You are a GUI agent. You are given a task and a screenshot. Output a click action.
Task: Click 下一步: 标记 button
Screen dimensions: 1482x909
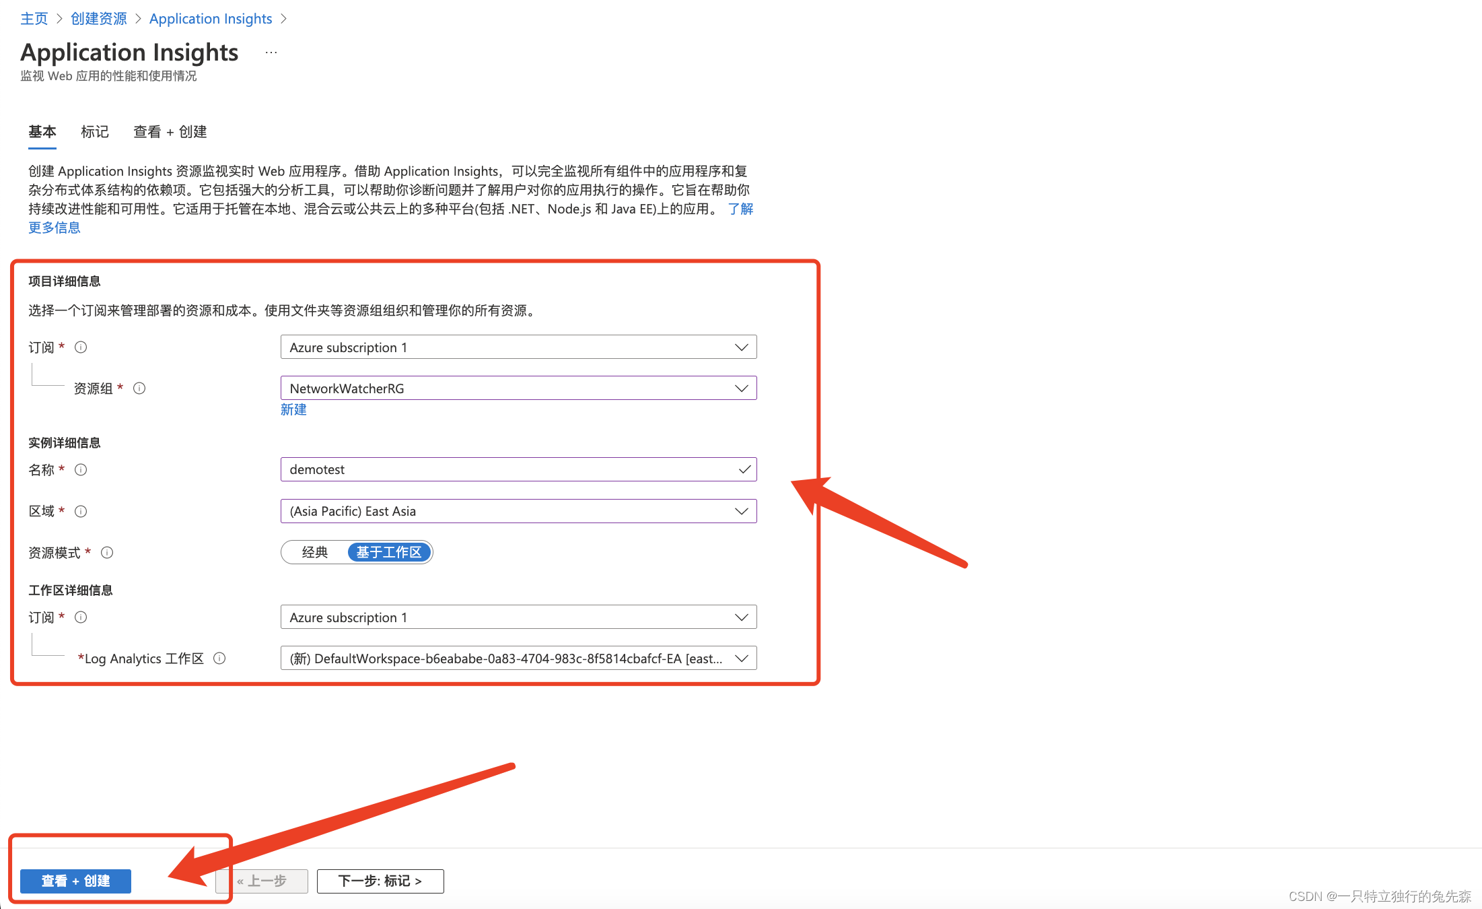pyautogui.click(x=380, y=881)
